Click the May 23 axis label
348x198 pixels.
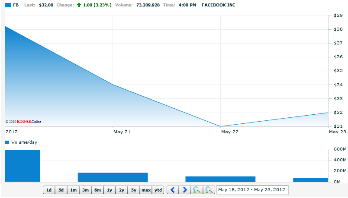338,132
